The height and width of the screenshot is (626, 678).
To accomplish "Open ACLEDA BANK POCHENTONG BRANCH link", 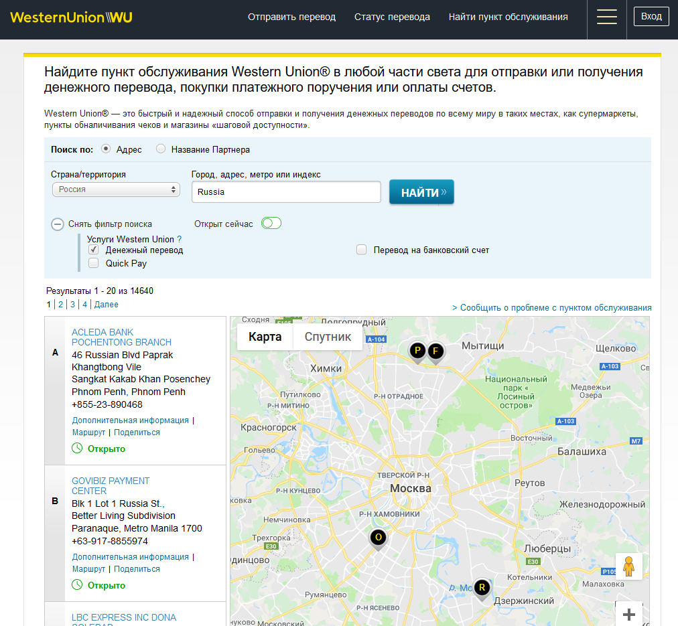I will (121, 337).
